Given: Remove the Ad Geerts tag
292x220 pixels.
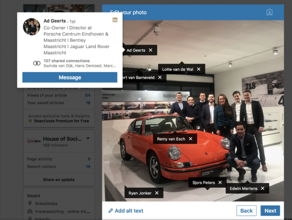Looking at the screenshot, I should click(150, 50).
